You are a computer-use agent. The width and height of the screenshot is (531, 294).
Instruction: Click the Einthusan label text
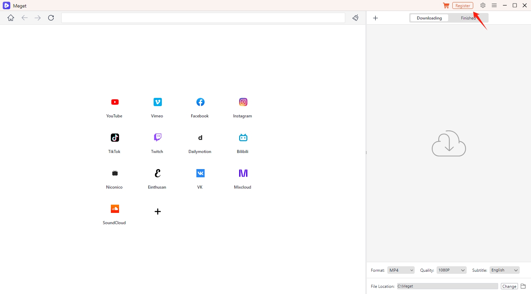click(x=157, y=187)
